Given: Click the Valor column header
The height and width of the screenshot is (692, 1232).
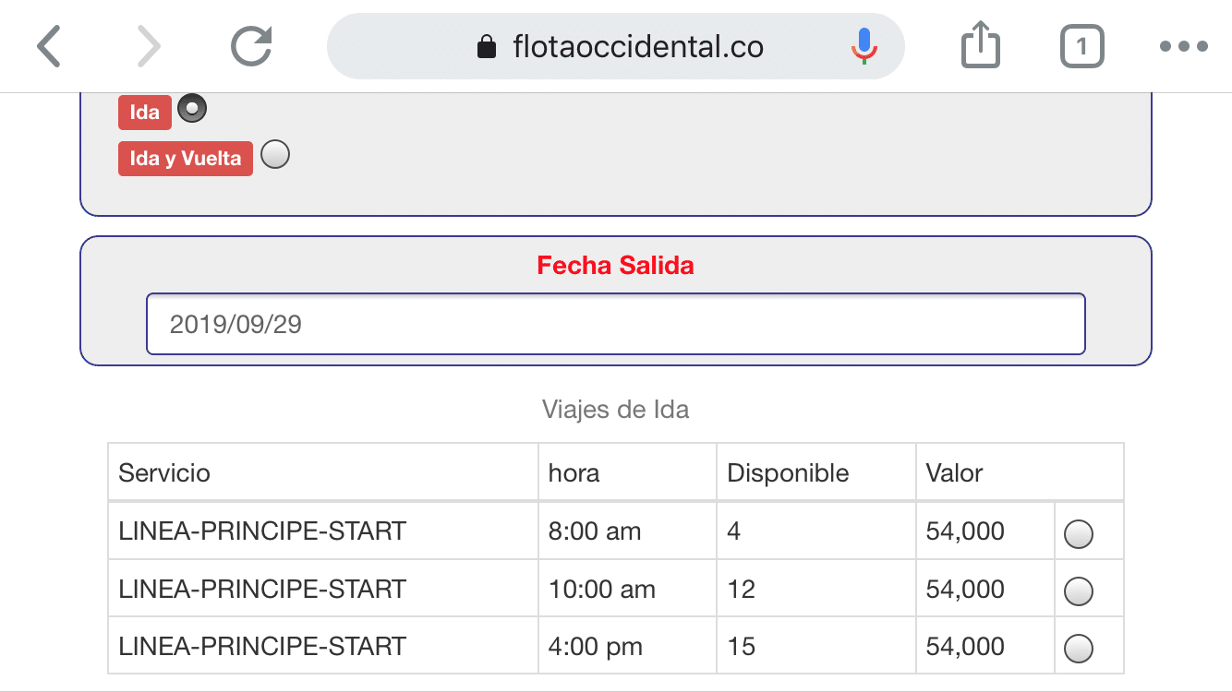Looking at the screenshot, I should (954, 473).
